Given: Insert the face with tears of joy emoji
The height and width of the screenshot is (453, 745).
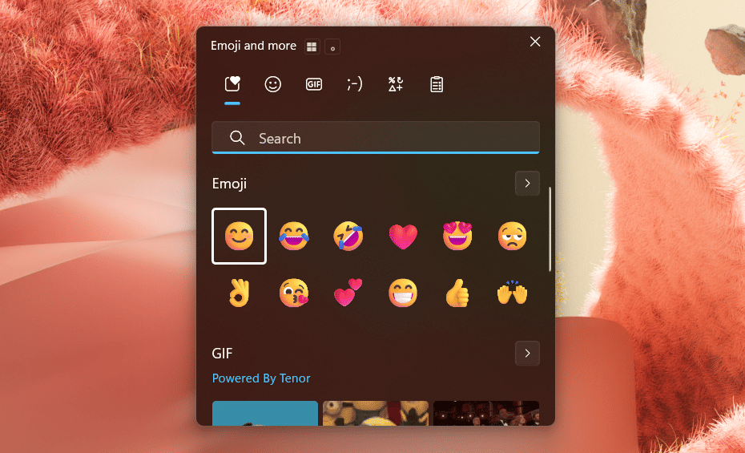Looking at the screenshot, I should tap(294, 236).
